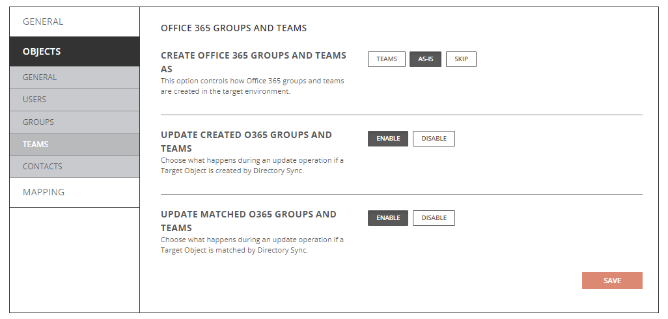The height and width of the screenshot is (319, 668).
Task: Enable Update Matched O365 Groups and Teams
Action: click(388, 218)
